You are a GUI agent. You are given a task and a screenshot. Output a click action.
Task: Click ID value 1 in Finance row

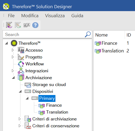(128, 43)
